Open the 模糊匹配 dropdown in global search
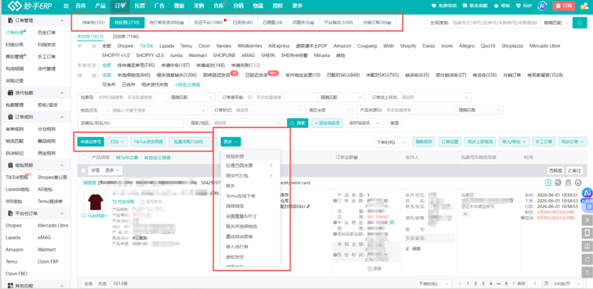The height and width of the screenshot is (289, 593). click(x=556, y=23)
